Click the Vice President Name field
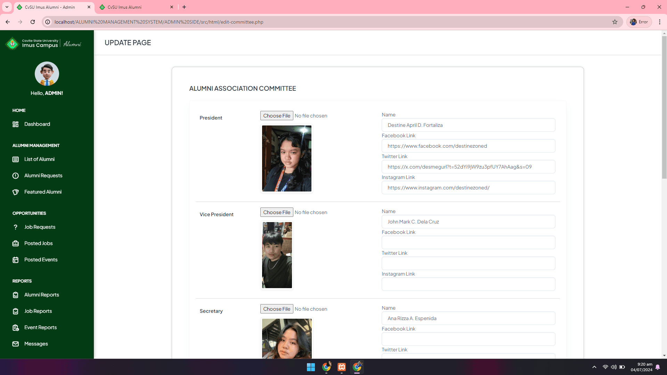This screenshot has height=375, width=667. [468, 222]
